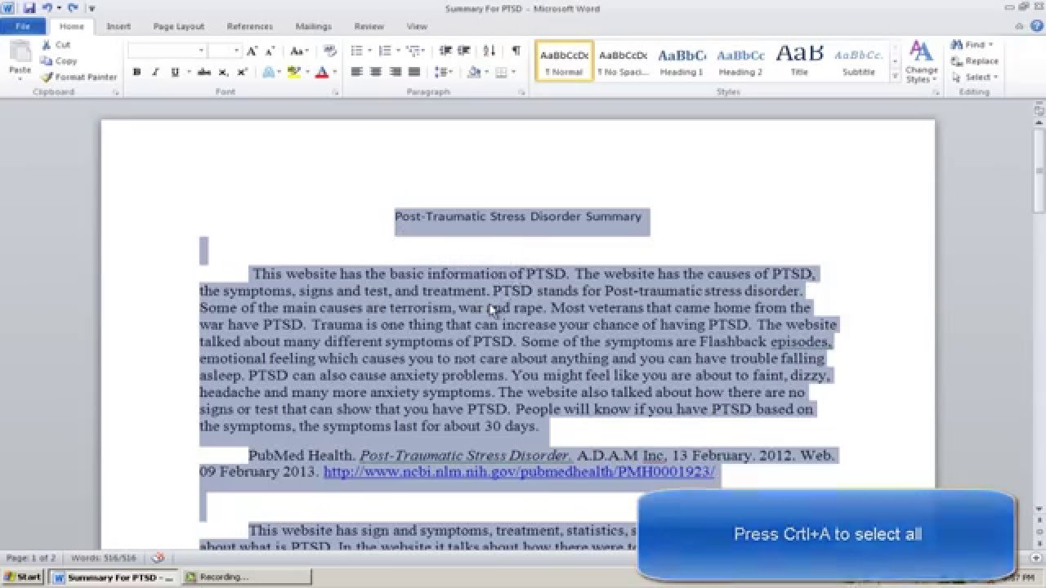Click Cut in the Clipboard group
This screenshot has height=588, width=1046.
56,45
